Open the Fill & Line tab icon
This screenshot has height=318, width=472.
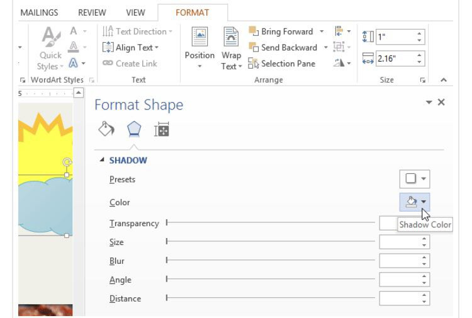pos(106,130)
